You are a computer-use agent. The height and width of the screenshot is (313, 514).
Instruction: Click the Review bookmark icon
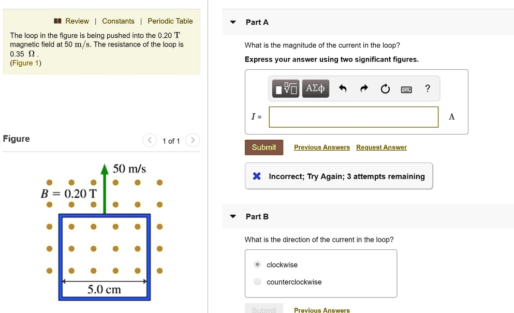point(58,21)
